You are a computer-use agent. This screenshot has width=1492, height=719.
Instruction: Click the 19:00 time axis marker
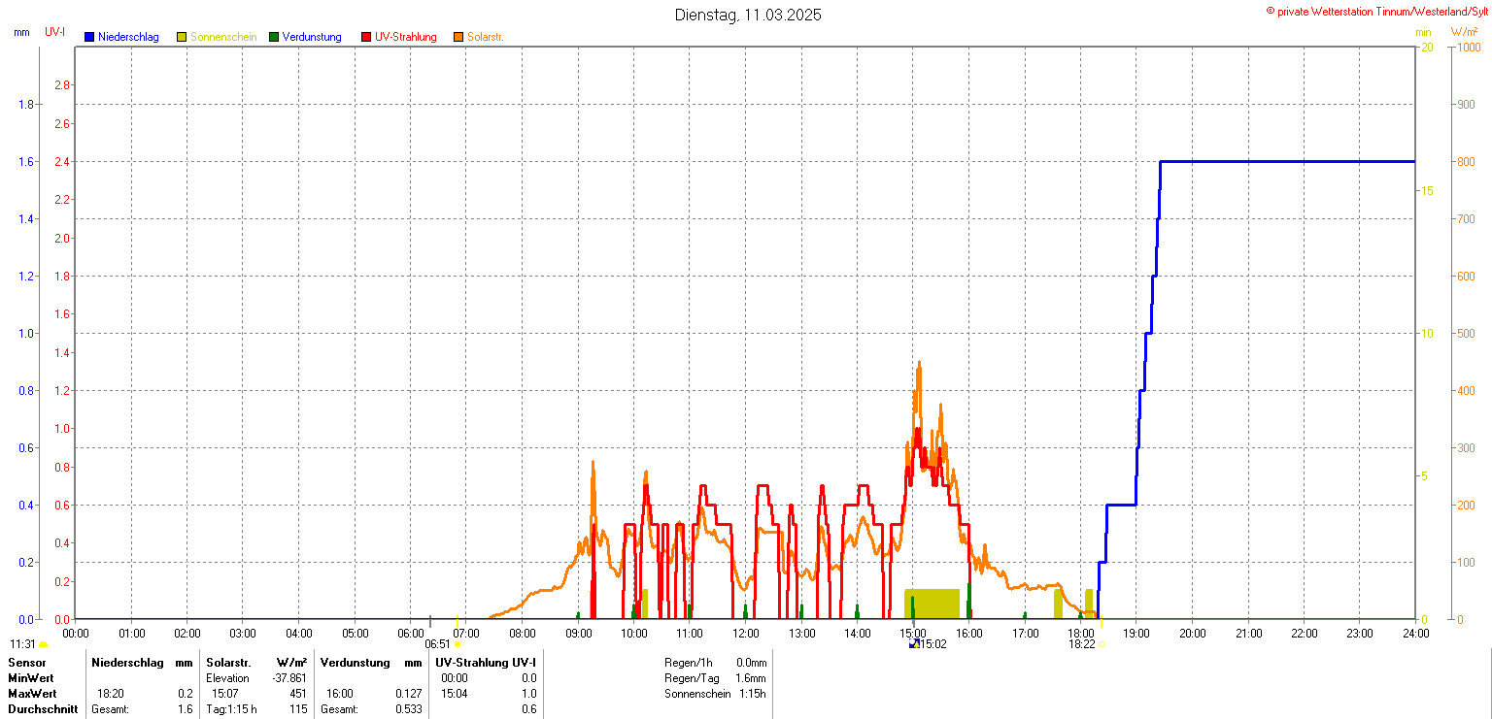(x=1136, y=634)
